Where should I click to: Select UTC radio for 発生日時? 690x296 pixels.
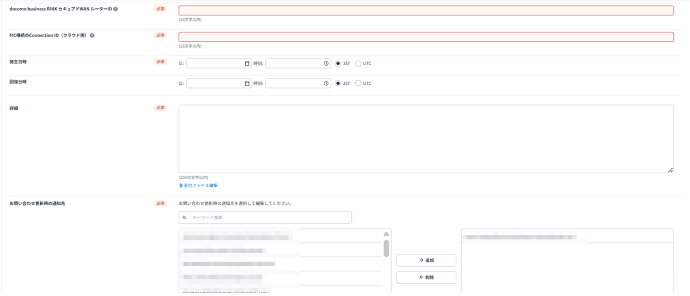(x=358, y=63)
